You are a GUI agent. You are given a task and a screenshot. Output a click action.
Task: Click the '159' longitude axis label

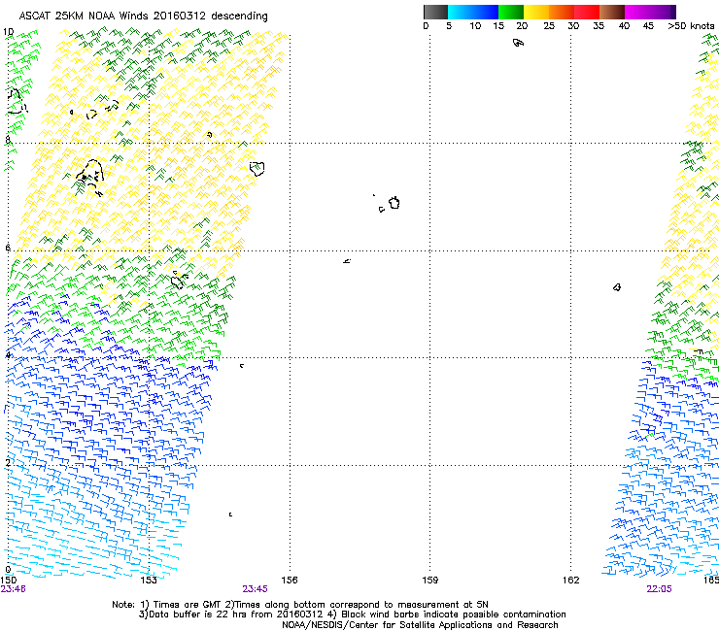pyautogui.click(x=430, y=581)
